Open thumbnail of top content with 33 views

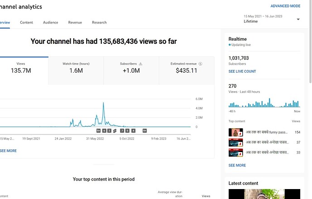(x=235, y=153)
